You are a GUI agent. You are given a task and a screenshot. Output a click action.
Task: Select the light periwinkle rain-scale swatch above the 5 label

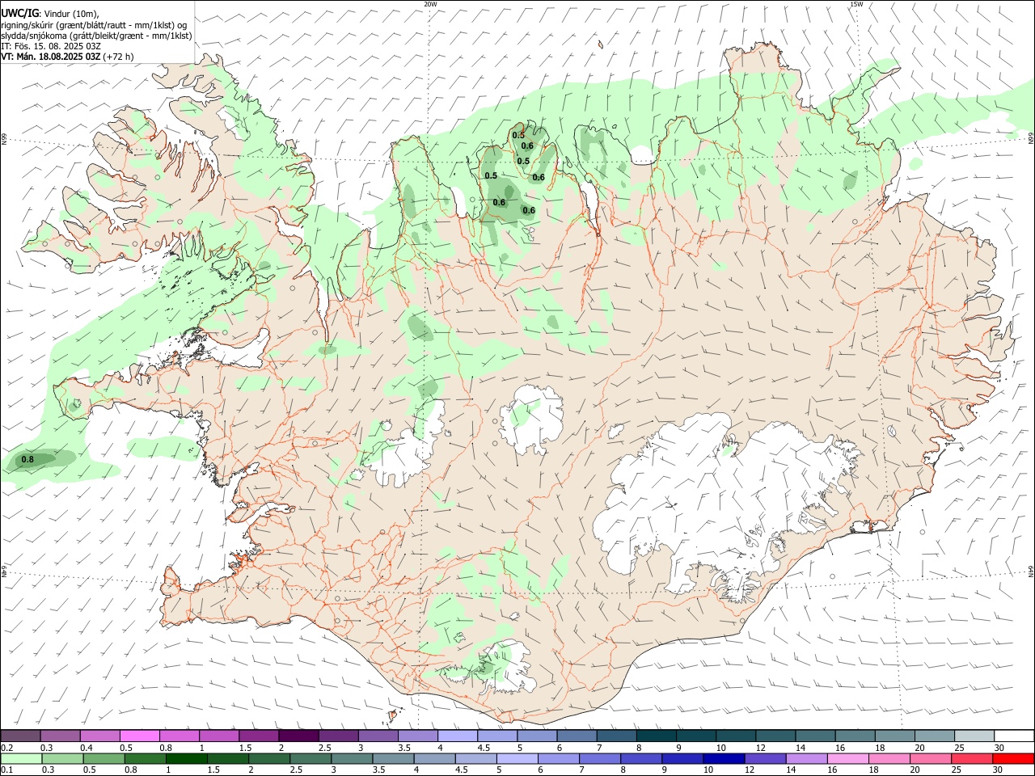(517, 758)
